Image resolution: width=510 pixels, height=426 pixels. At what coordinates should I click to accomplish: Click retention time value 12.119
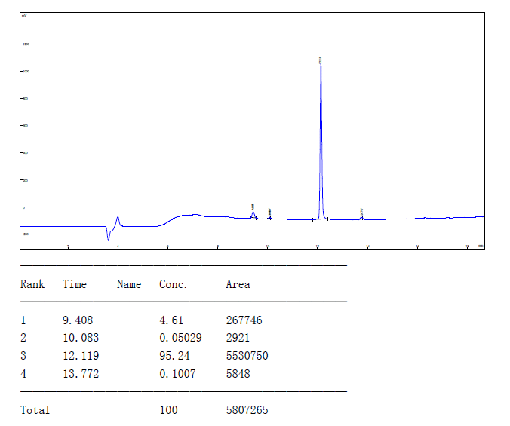(81, 356)
